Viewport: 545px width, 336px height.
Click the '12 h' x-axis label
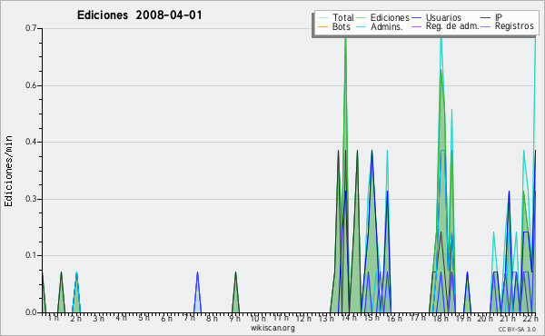(x=303, y=319)
